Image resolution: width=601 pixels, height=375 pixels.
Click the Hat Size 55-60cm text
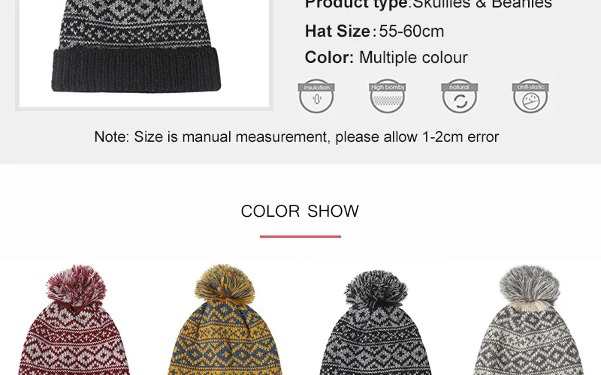(x=374, y=31)
